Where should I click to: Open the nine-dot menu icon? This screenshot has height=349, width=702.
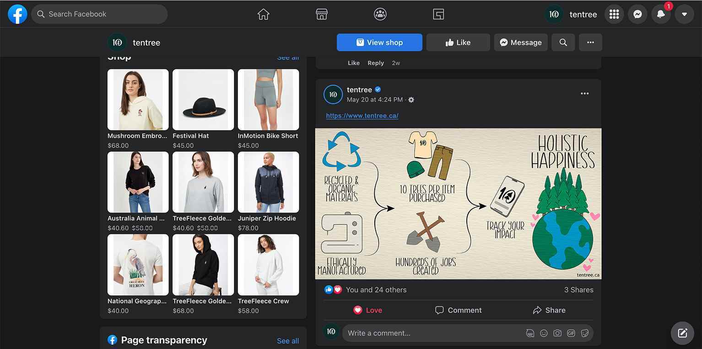[x=614, y=14]
